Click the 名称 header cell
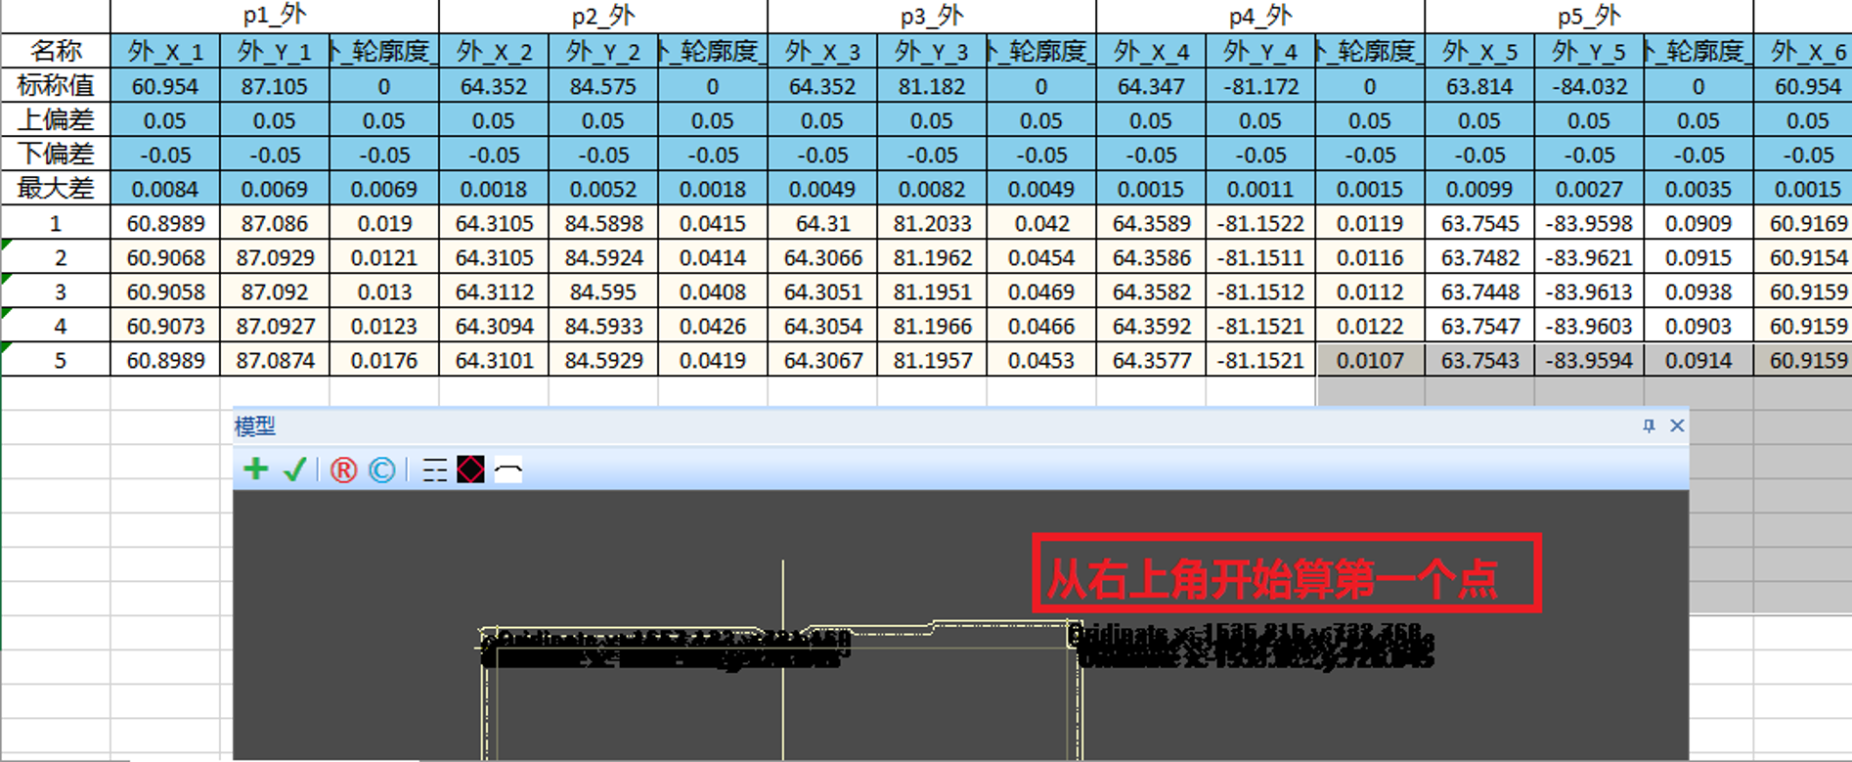 point(56,52)
